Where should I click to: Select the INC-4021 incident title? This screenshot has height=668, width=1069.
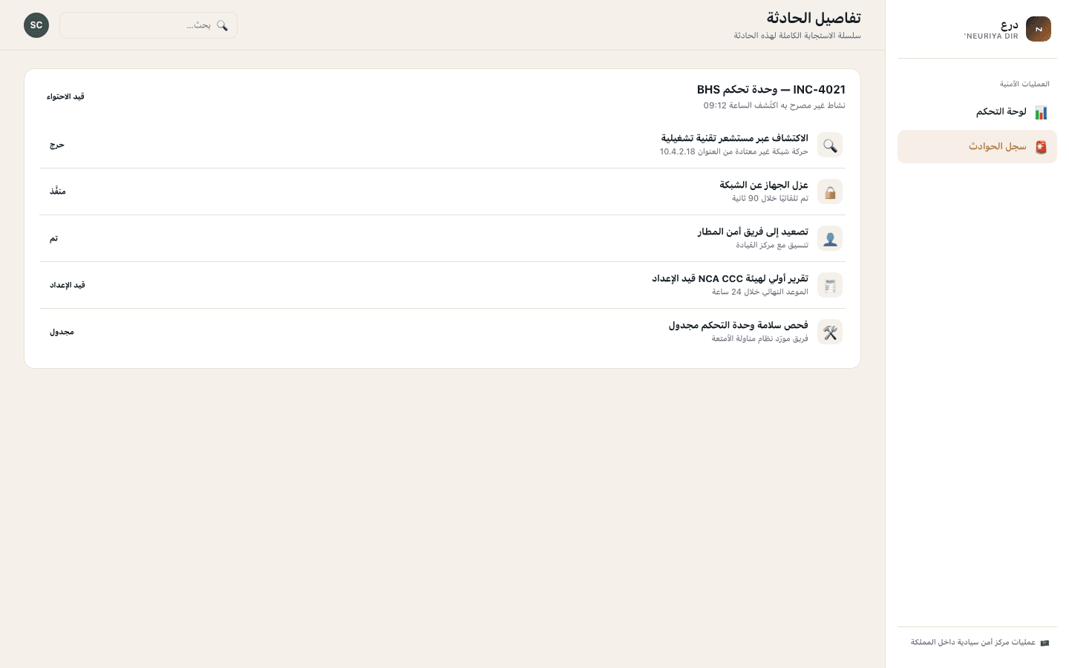(771, 90)
